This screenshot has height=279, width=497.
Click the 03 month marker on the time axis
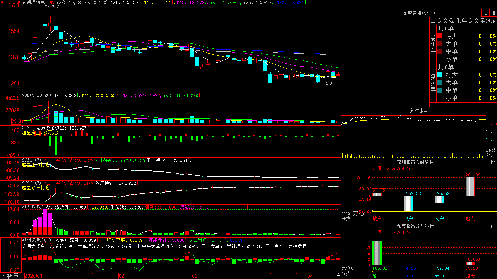point(195,276)
